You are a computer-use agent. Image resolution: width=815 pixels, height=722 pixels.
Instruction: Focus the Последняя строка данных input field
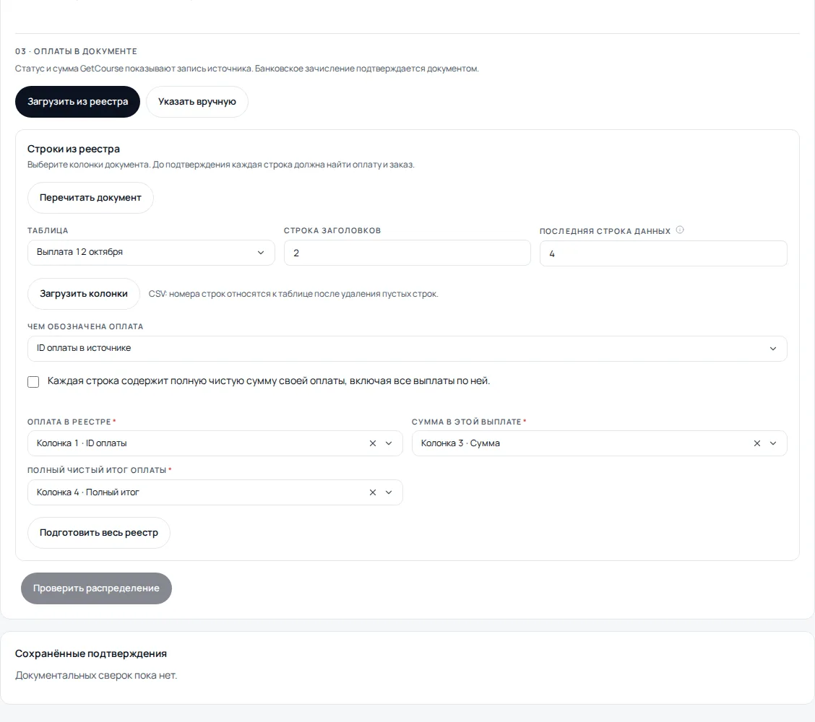663,253
